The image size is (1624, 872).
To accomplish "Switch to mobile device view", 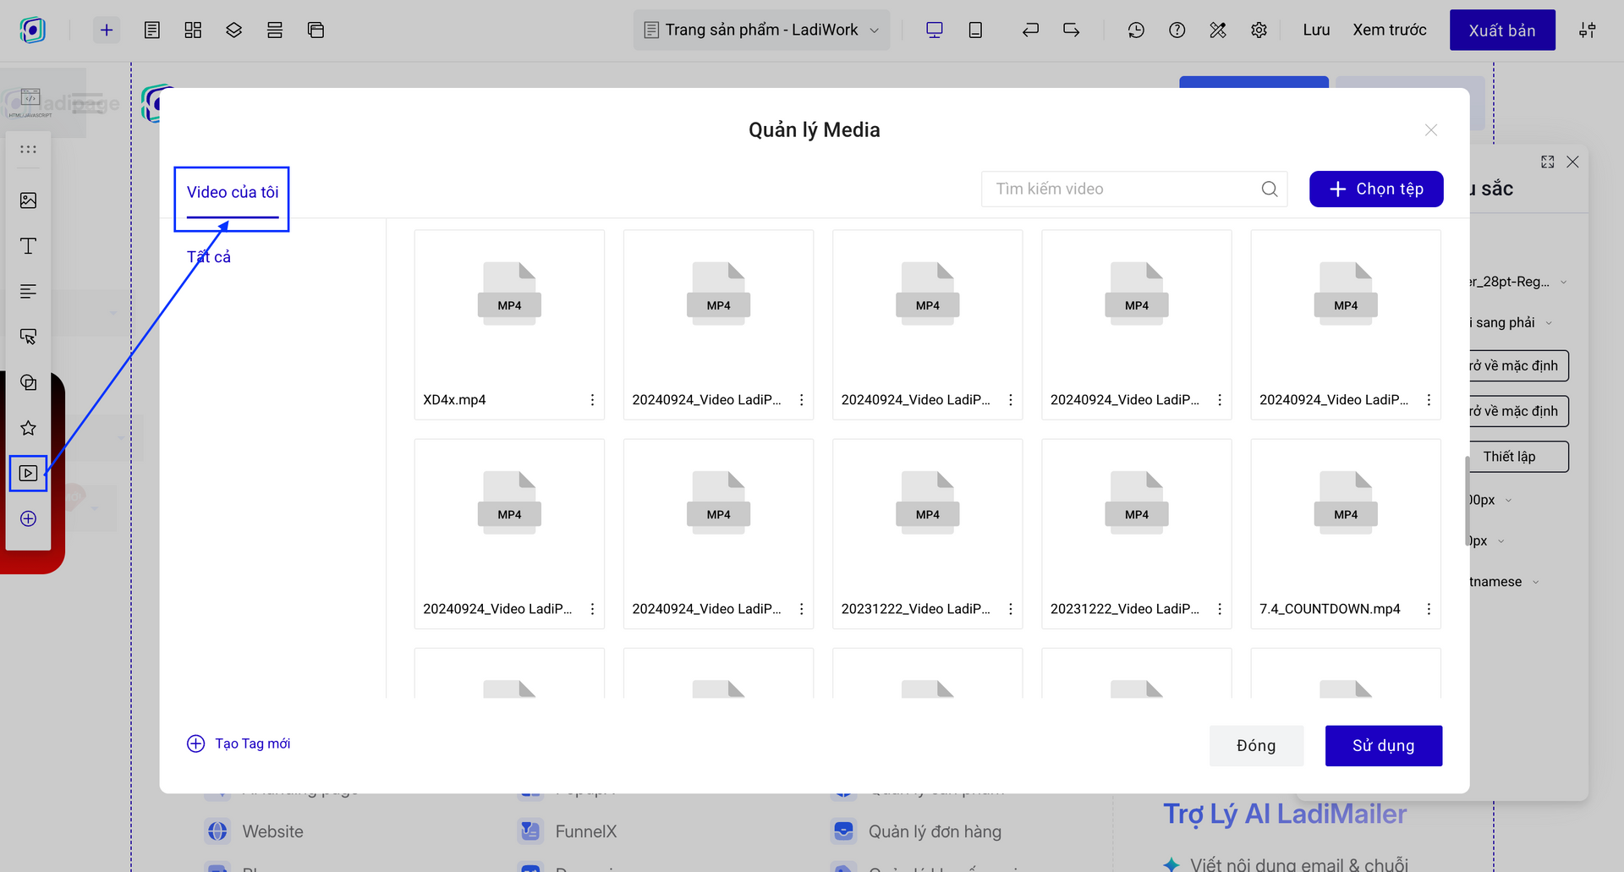I will coord(975,30).
